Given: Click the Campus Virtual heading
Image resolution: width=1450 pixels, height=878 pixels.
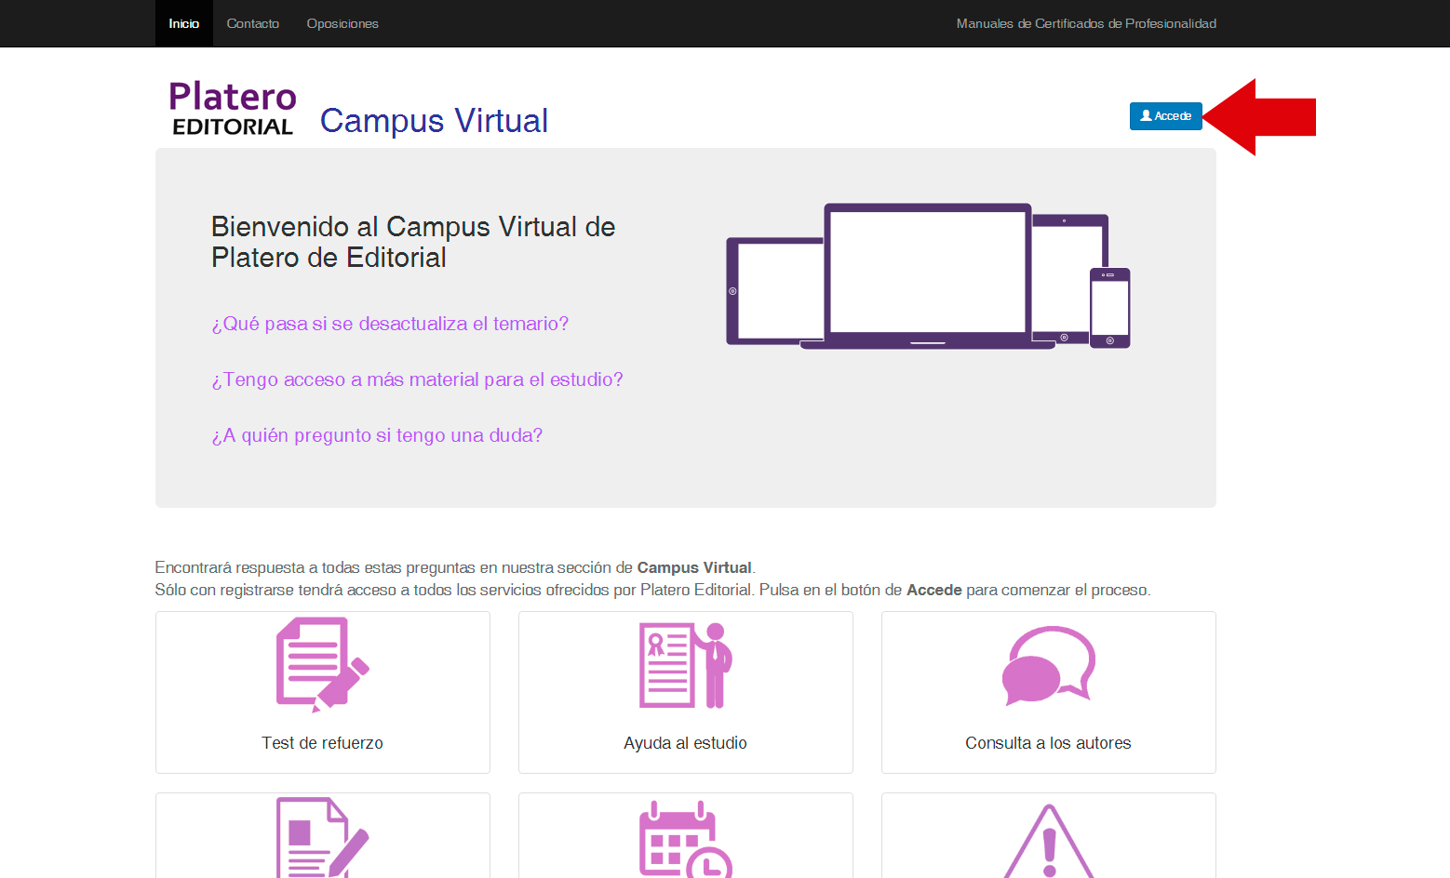Looking at the screenshot, I should pos(434,121).
